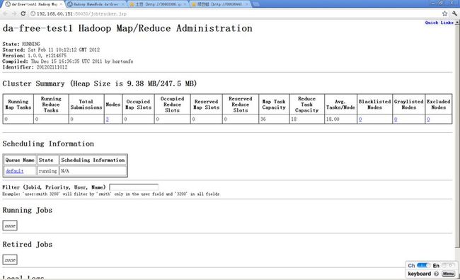Click the Occupied Reduce Slots header
This screenshot has width=460, height=280.
click(172, 105)
